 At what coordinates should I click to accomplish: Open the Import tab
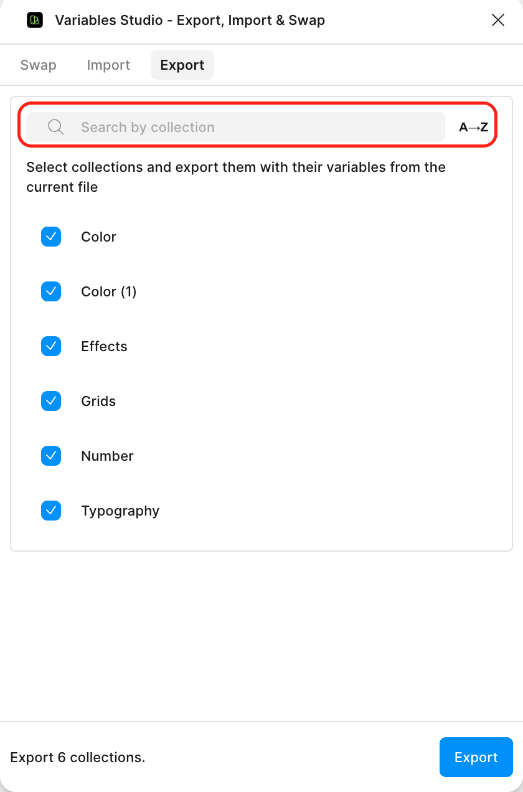point(108,65)
